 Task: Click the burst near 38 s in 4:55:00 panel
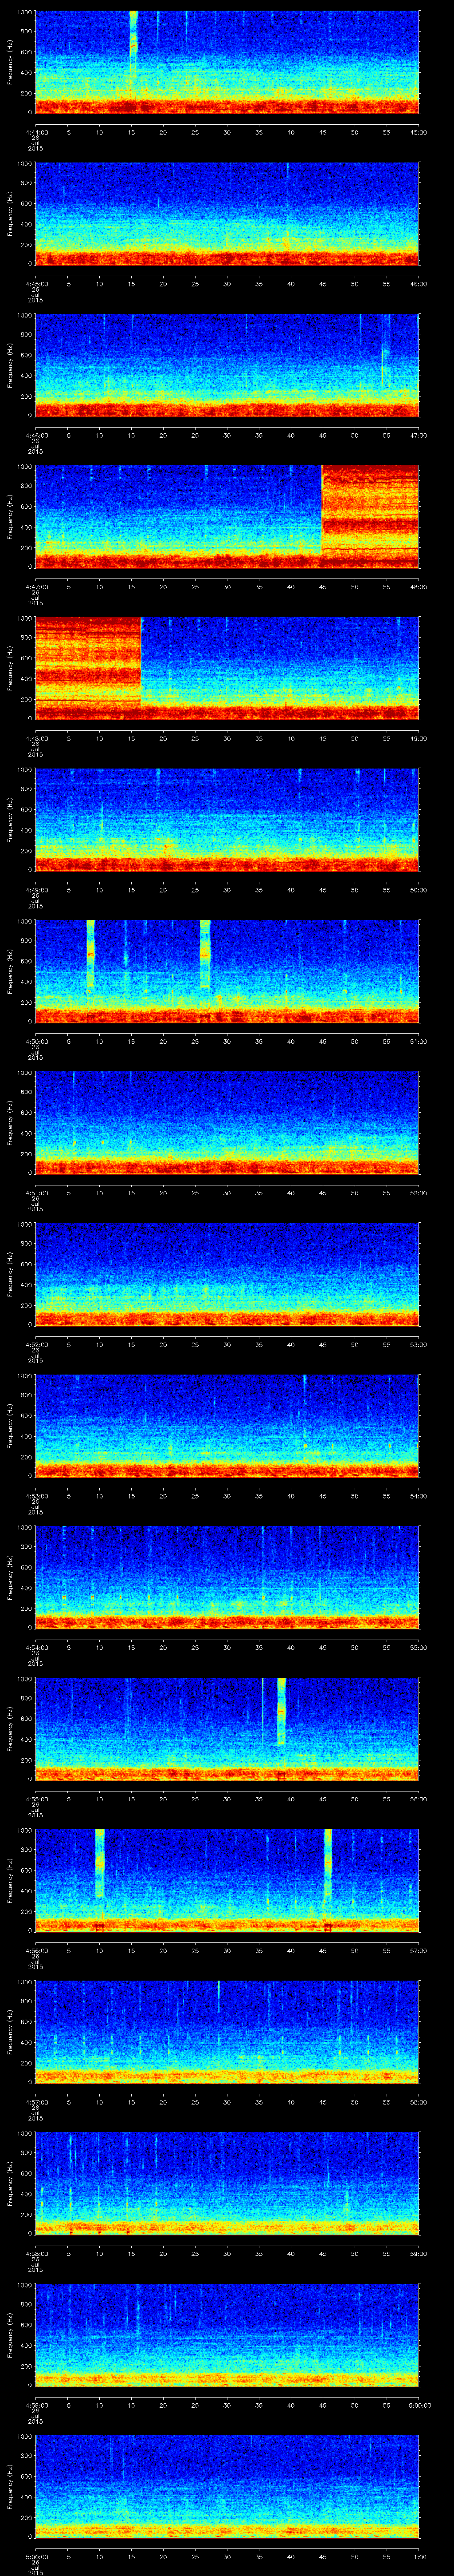tap(282, 1711)
